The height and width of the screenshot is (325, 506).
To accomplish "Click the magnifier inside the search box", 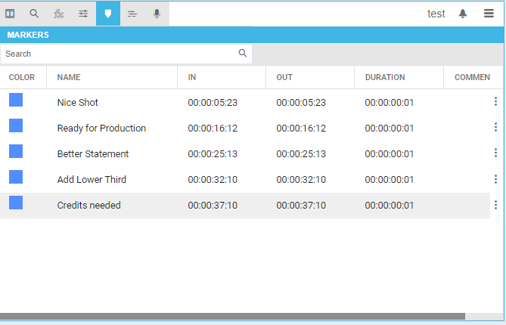I will pyautogui.click(x=243, y=54).
